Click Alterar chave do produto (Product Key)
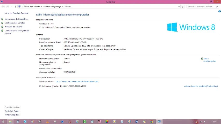The height and width of the screenshot is (124, 221). [x=201, y=86]
